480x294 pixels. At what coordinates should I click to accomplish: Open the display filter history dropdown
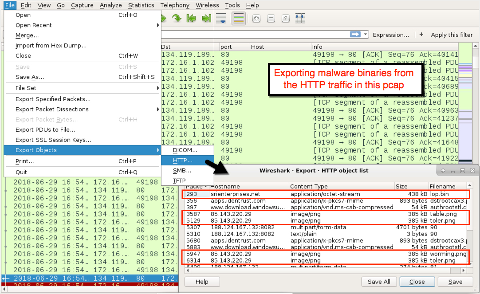365,35
